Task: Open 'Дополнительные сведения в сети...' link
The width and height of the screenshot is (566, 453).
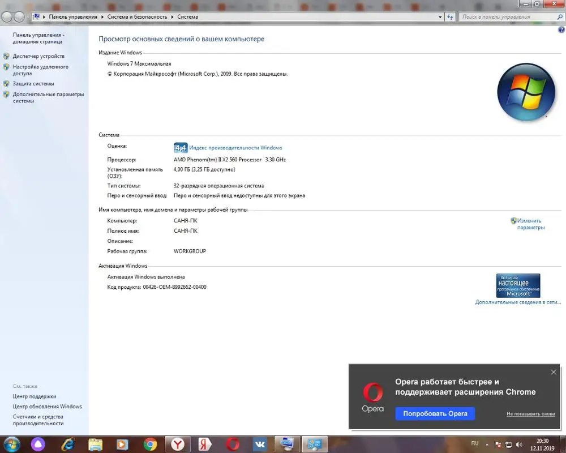Action: (x=518, y=302)
